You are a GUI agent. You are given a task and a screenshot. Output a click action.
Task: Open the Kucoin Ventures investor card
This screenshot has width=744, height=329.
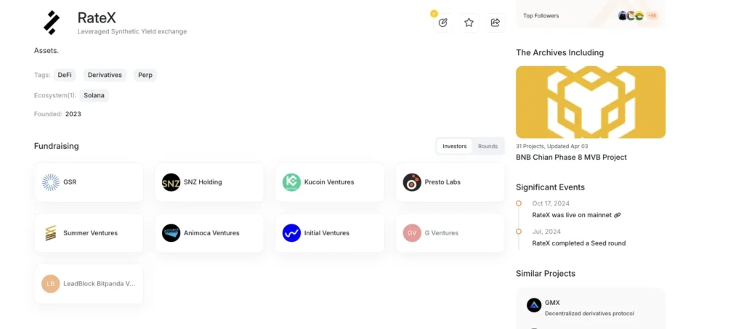[x=330, y=182]
